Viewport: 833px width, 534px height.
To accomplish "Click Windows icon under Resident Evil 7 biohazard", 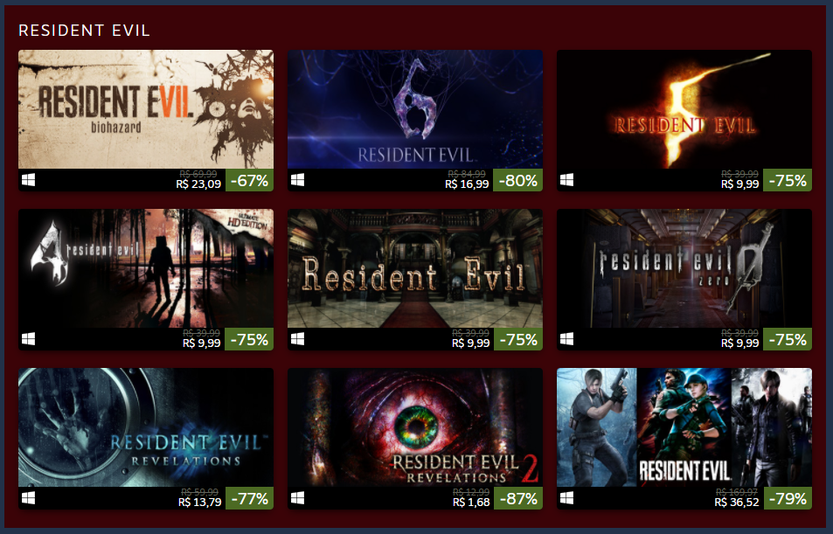I will point(28,180).
